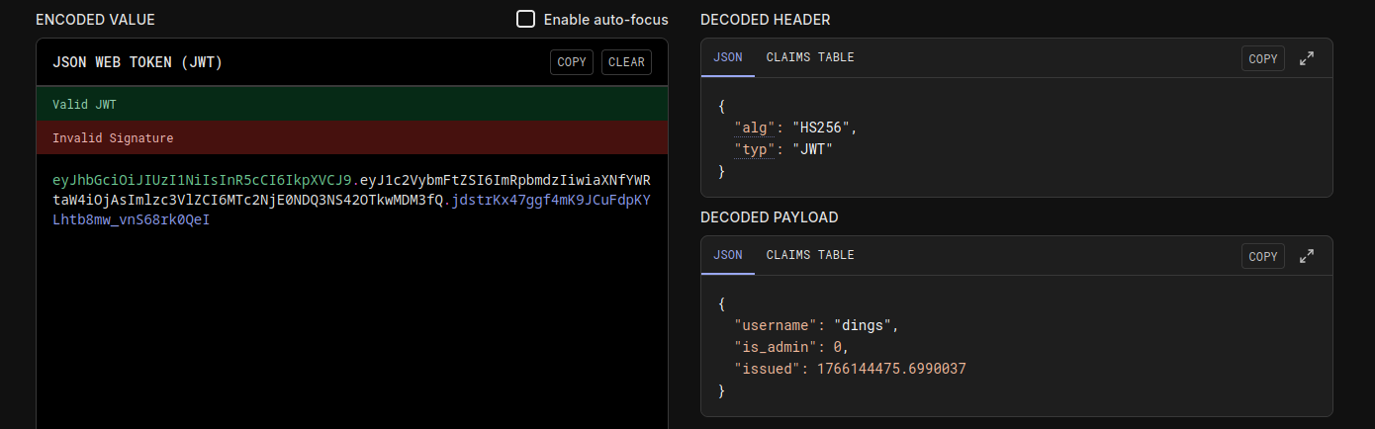Click the green Valid JWT status banner

pyautogui.click(x=352, y=104)
